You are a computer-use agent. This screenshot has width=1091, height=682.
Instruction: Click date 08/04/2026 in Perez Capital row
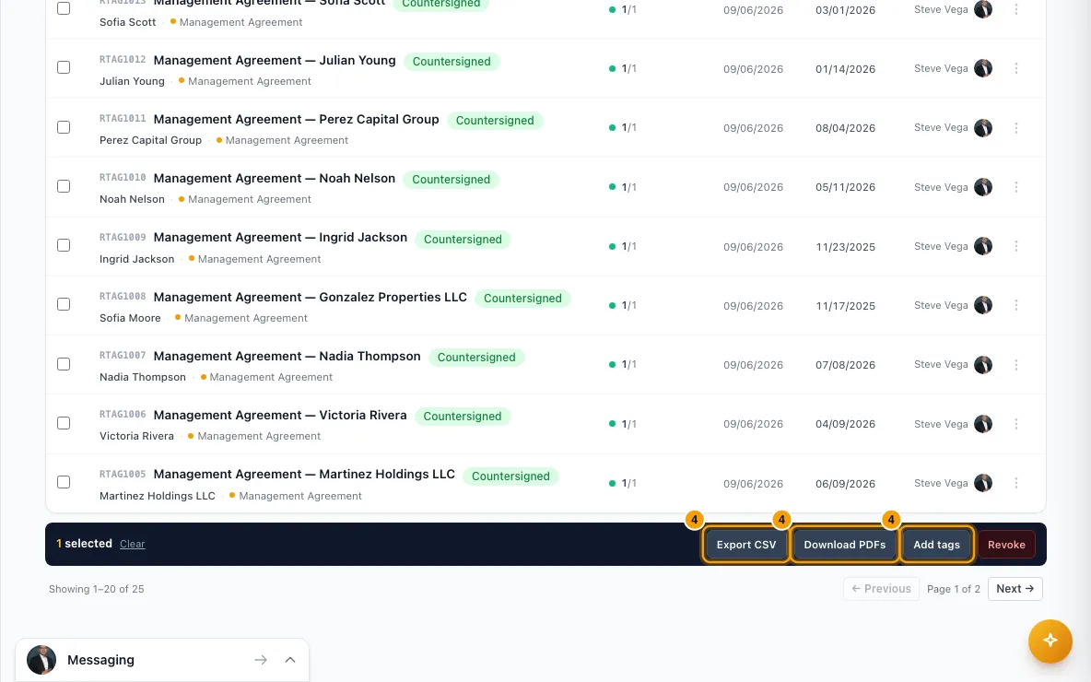[x=845, y=128]
